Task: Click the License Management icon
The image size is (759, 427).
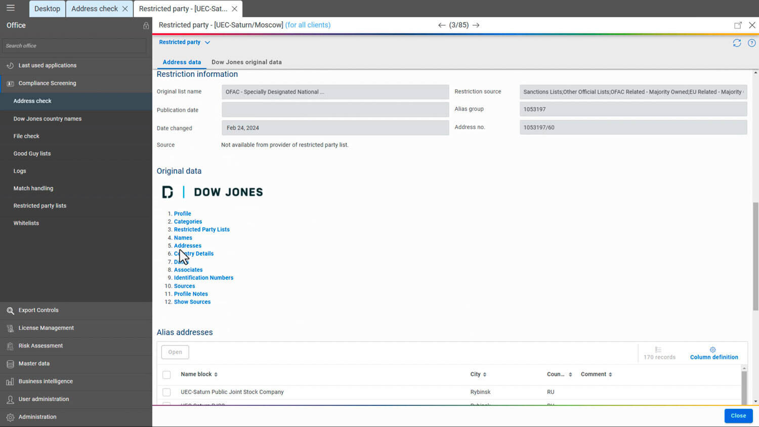Action: click(x=10, y=328)
